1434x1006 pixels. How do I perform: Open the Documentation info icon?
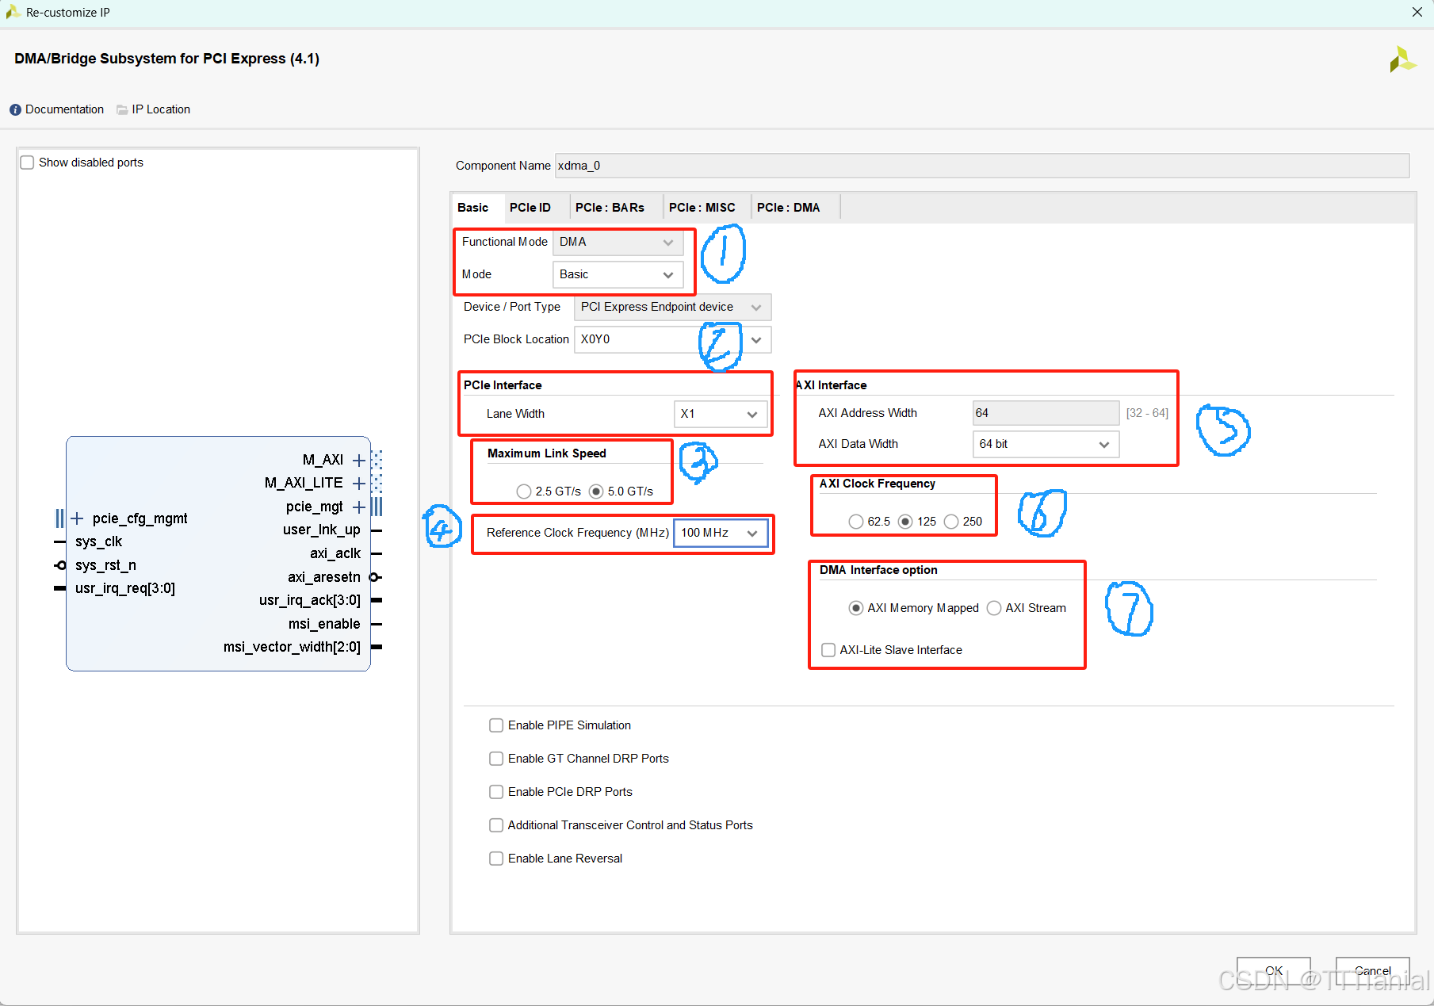[x=15, y=109]
